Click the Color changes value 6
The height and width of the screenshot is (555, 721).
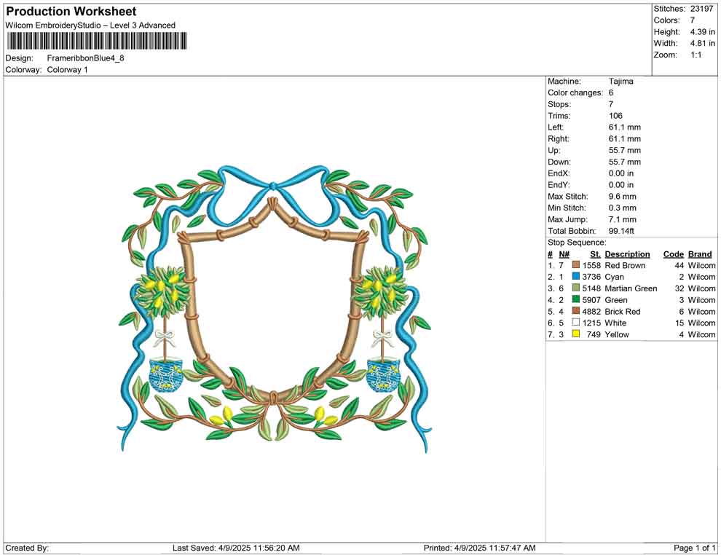tap(611, 93)
